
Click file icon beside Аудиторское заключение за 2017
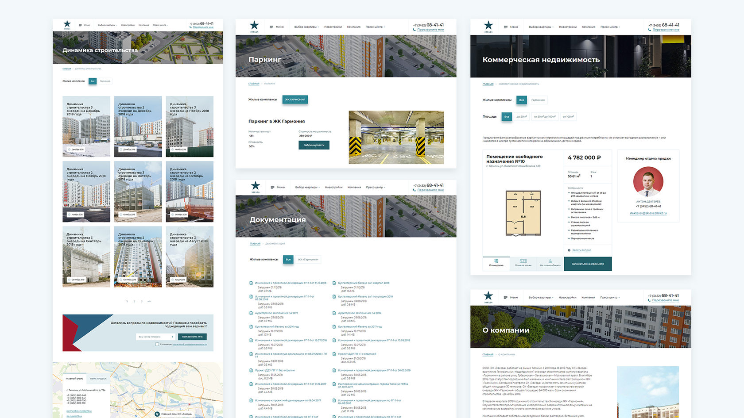[251, 313]
